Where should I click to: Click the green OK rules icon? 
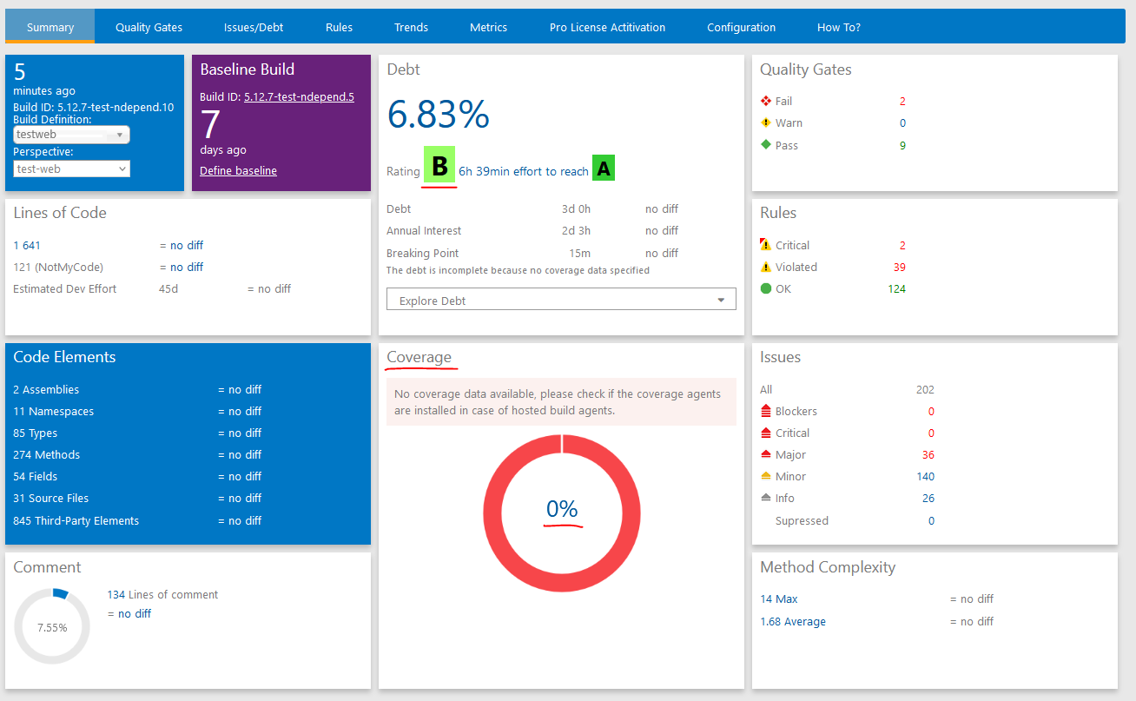click(766, 288)
